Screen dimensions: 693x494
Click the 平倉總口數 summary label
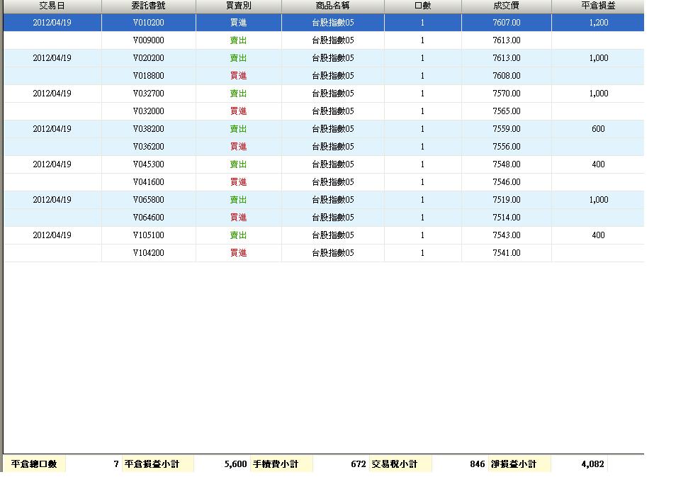click(34, 464)
